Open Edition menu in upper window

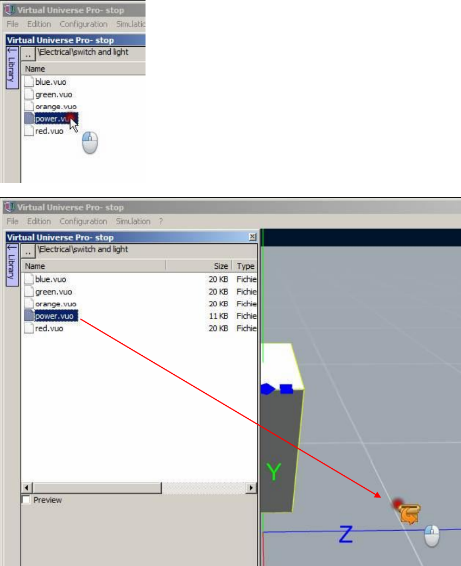(x=39, y=24)
